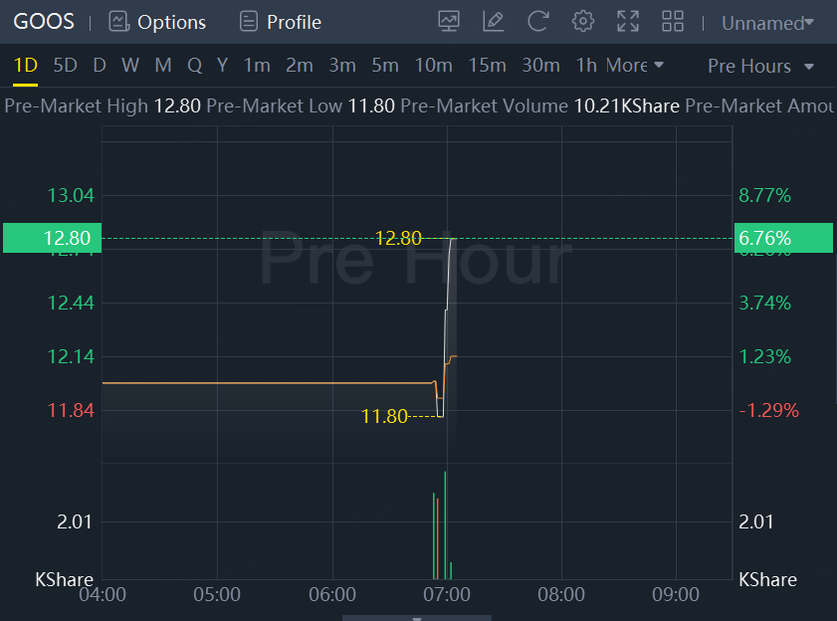The height and width of the screenshot is (621, 837).
Task: Open the Pre Hours session dropdown
Action: pyautogui.click(x=760, y=66)
